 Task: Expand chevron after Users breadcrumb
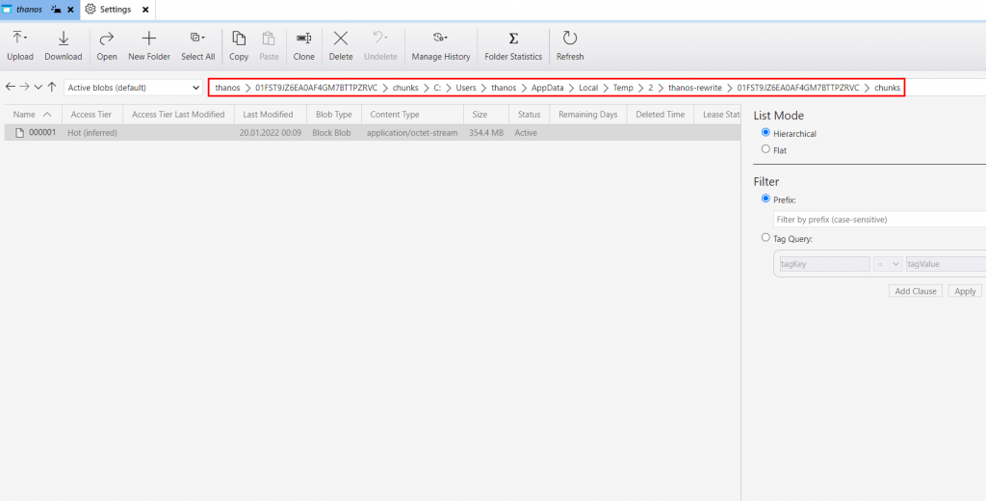coord(483,88)
